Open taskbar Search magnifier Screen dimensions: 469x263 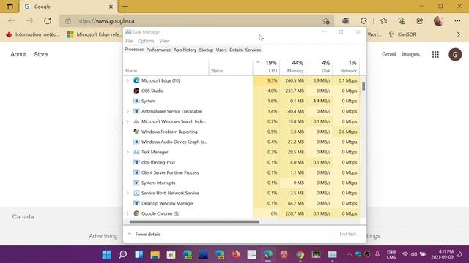(x=122, y=254)
